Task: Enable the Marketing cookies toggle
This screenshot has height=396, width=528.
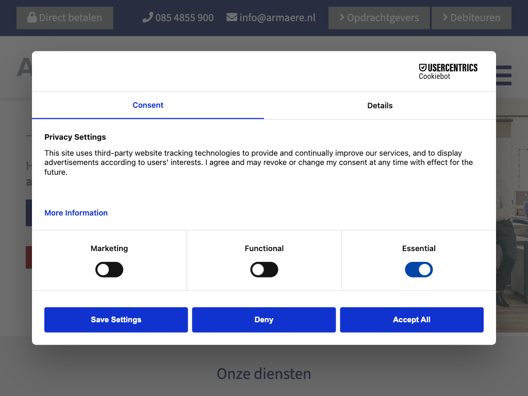Action: click(x=109, y=270)
